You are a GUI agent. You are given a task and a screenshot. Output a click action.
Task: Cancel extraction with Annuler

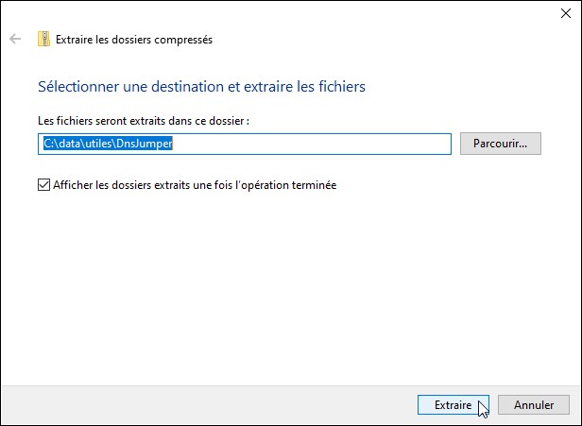tap(533, 405)
